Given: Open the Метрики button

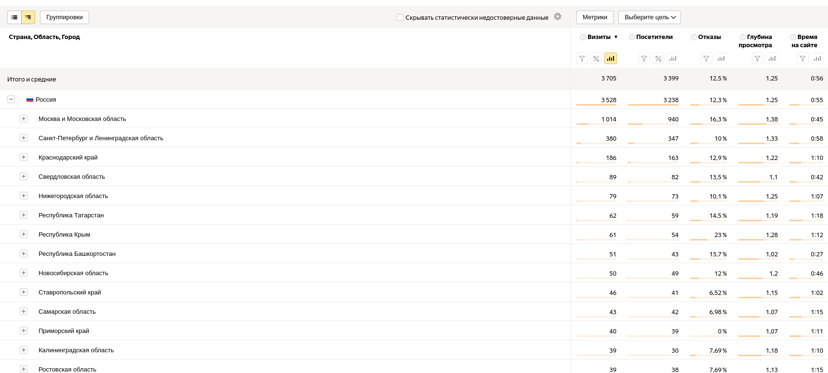Looking at the screenshot, I should coord(595,17).
